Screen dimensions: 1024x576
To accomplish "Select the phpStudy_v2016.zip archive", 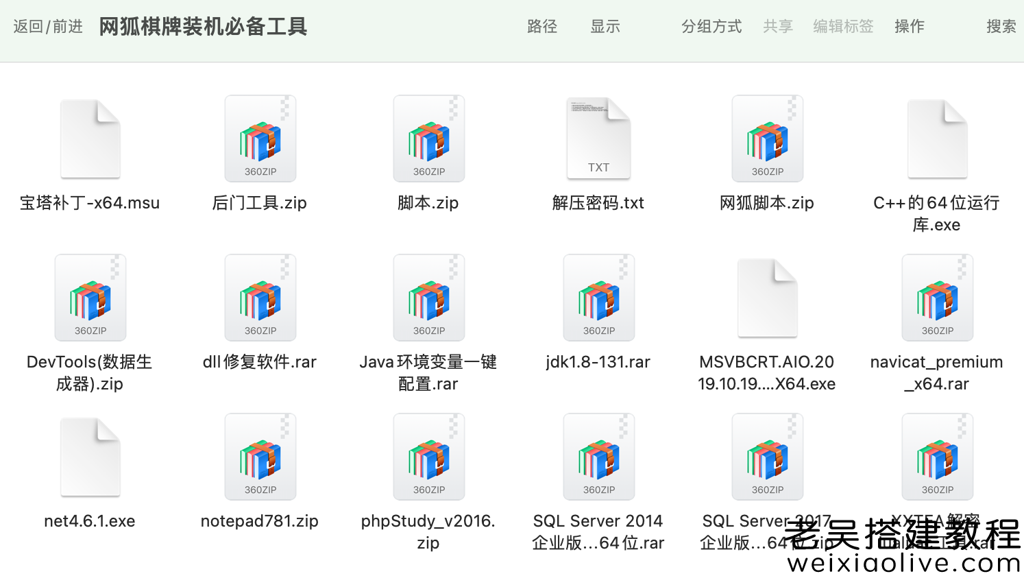I will (428, 456).
